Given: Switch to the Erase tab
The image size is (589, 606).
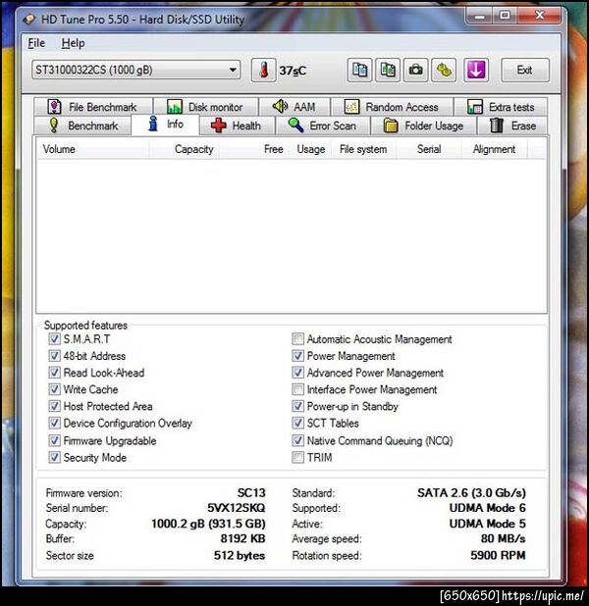Looking at the screenshot, I should [x=512, y=126].
